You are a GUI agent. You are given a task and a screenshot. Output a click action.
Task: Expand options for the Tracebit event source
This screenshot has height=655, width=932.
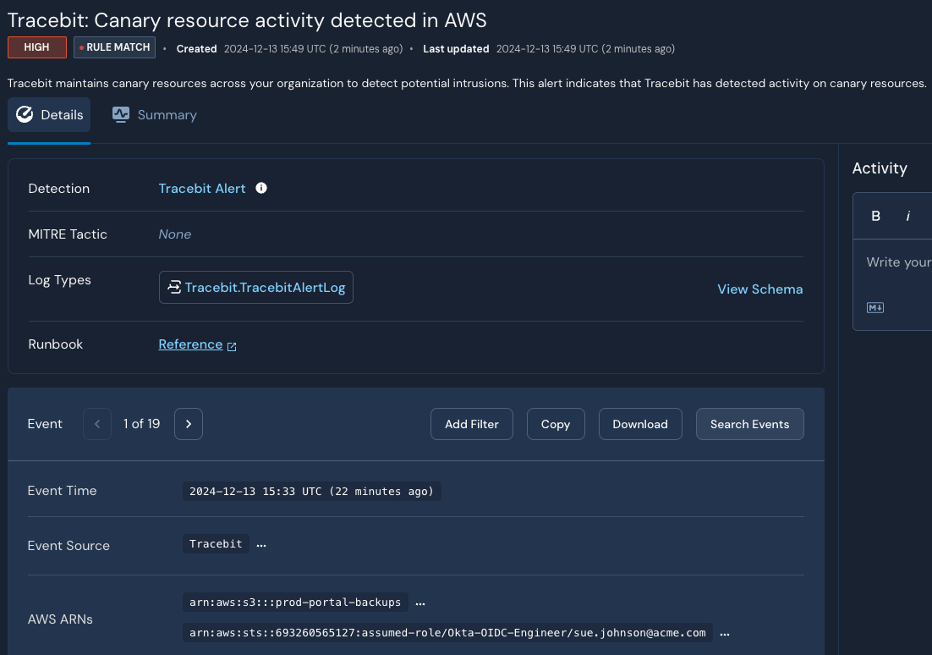(261, 544)
